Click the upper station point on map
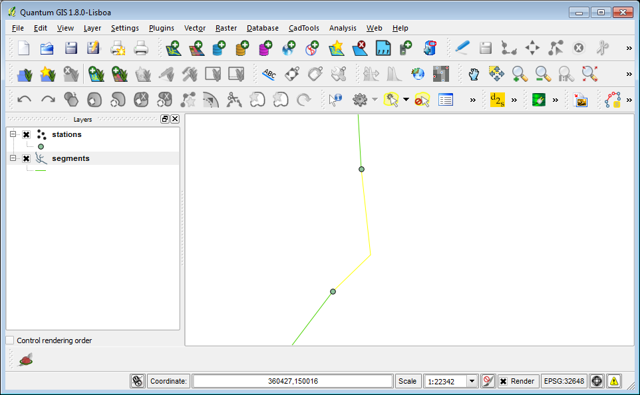The height and width of the screenshot is (395, 640). pos(362,169)
